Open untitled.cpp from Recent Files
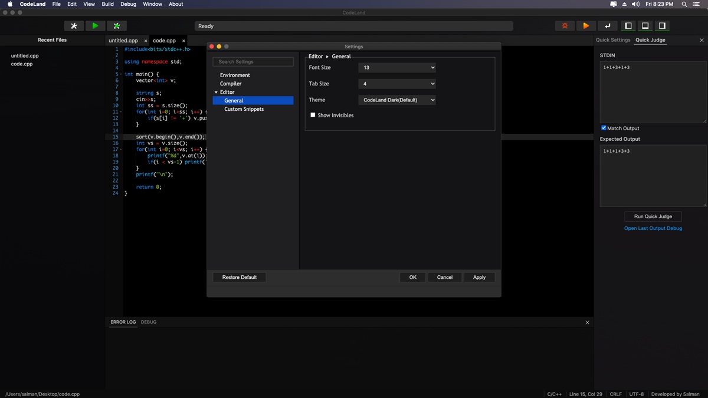The height and width of the screenshot is (398, 708). (25, 56)
